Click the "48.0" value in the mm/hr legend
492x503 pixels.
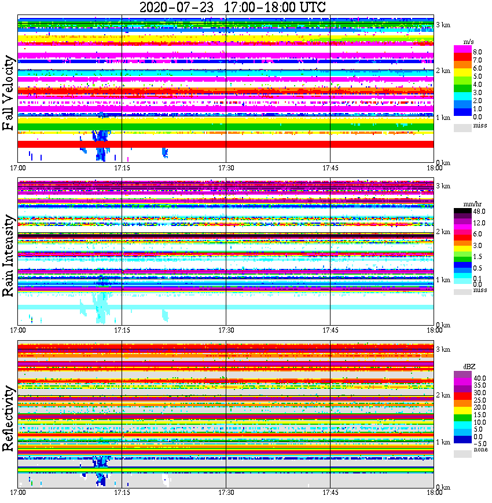tap(479, 212)
